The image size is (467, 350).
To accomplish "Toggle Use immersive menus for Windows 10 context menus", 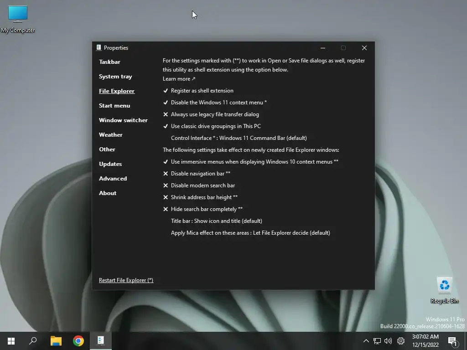I will 250,162.
